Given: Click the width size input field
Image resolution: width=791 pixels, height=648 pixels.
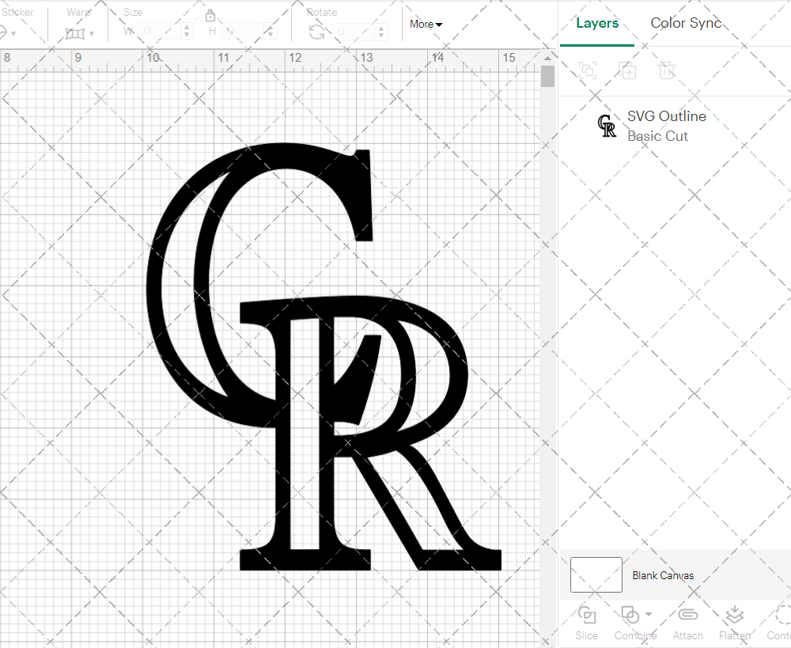Looking at the screenshot, I should 159,32.
